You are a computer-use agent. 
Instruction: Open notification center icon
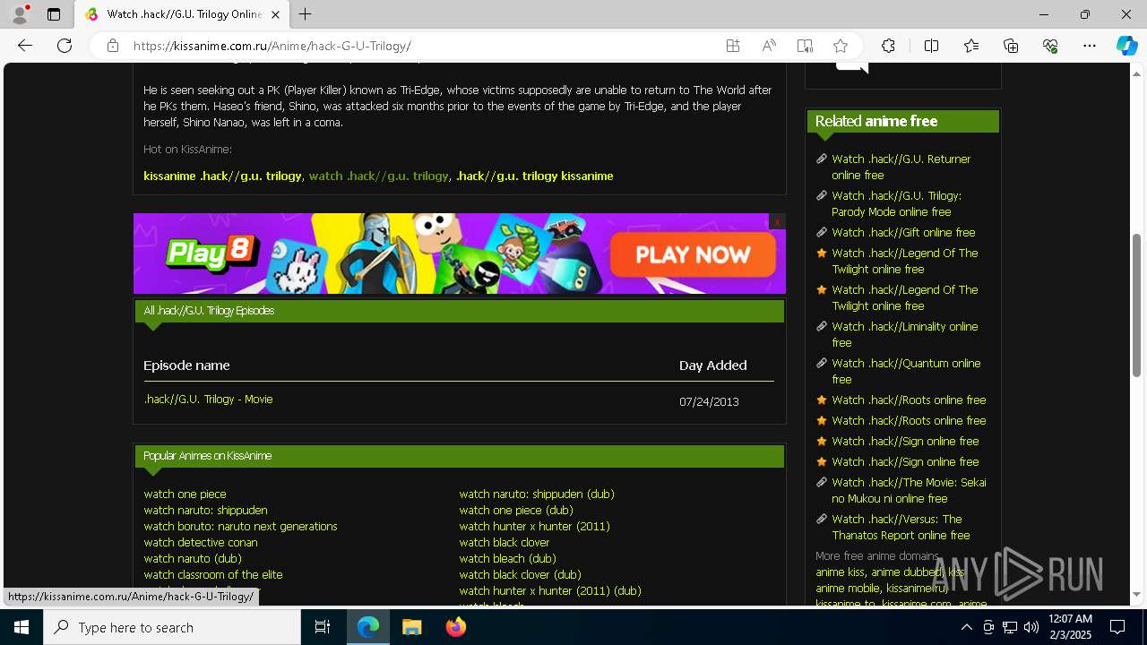tap(1117, 627)
